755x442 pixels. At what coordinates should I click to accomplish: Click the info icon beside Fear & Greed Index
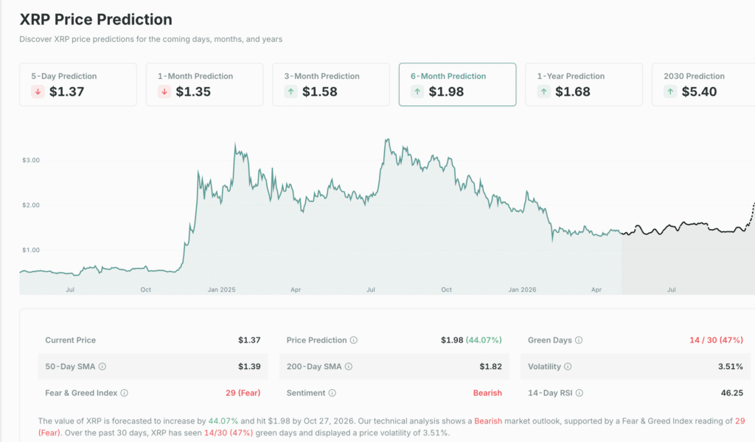click(x=124, y=393)
